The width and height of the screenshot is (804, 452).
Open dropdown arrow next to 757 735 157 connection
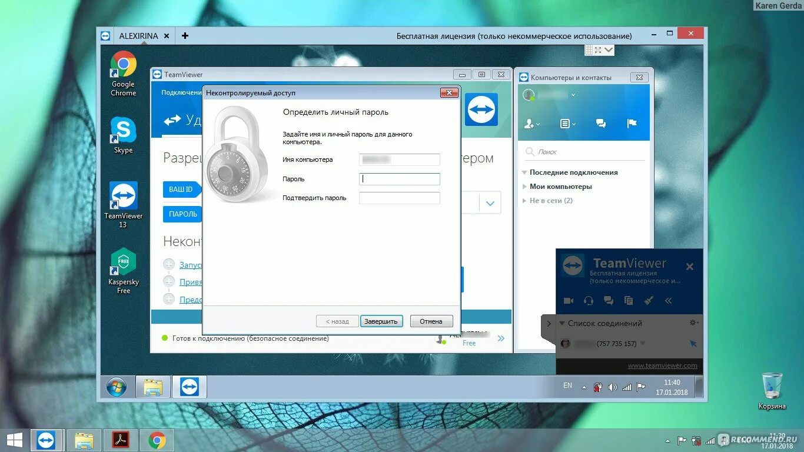(643, 344)
